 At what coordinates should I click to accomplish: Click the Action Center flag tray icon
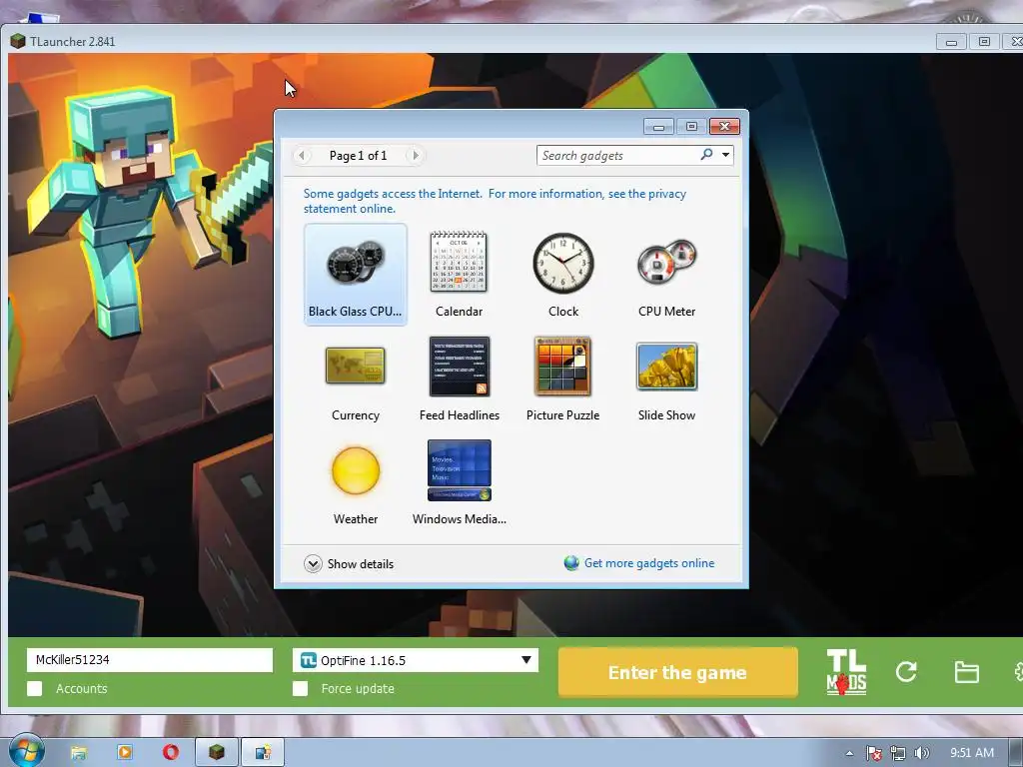(x=873, y=753)
